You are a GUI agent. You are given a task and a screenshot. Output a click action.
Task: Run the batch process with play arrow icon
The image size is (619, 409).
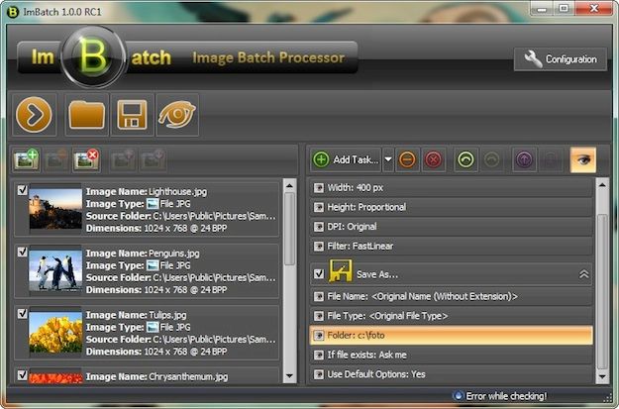tap(34, 115)
